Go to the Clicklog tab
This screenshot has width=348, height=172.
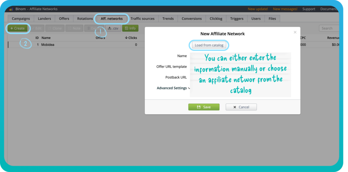[x=216, y=19]
